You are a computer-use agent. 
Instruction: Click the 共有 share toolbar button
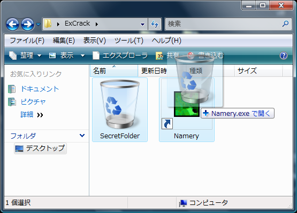point(167,56)
